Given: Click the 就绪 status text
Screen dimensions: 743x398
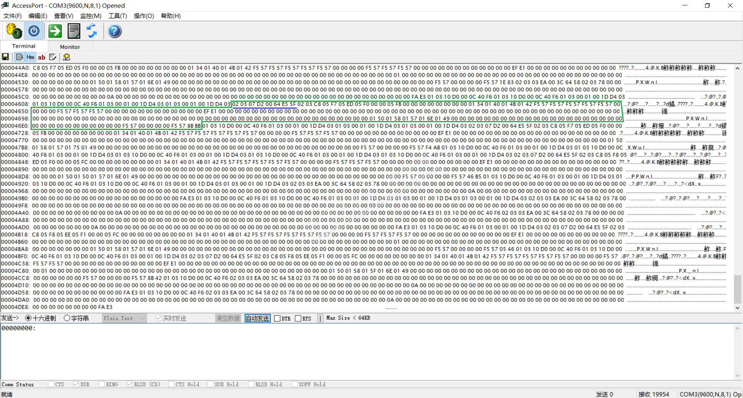Looking at the screenshot, I should pos(7,394).
